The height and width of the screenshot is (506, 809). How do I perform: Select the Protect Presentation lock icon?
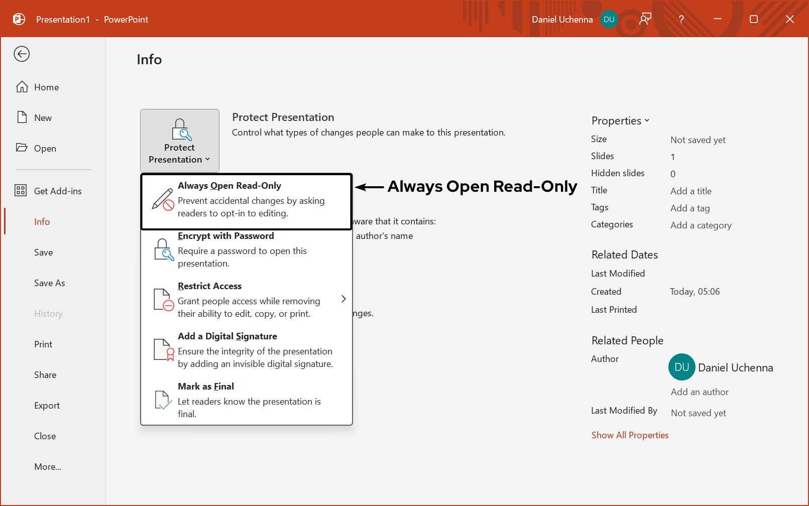(180, 130)
